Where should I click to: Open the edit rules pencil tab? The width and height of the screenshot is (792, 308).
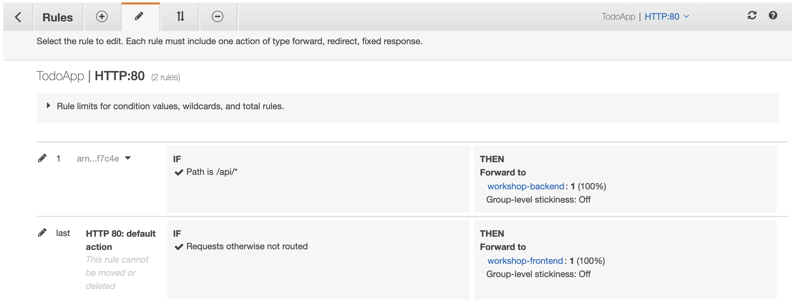point(139,16)
